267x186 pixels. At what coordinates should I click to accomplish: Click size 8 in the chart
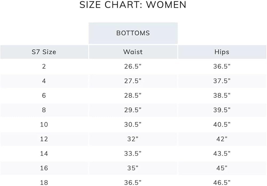[x=44, y=110]
